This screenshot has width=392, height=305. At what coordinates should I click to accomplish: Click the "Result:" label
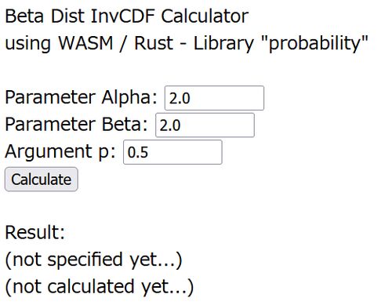(34, 232)
